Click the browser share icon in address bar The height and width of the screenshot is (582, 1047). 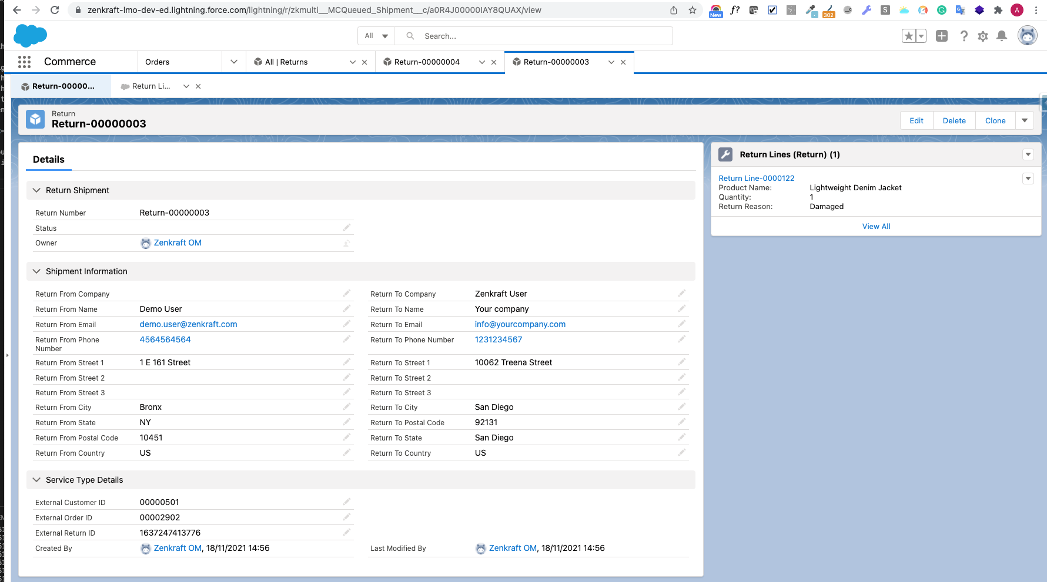tap(674, 10)
